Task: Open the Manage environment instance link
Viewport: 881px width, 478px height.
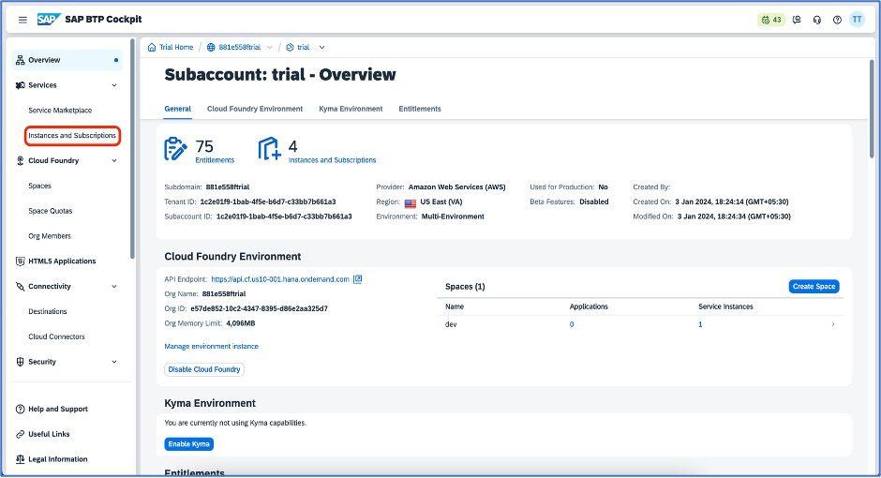Action: point(211,347)
